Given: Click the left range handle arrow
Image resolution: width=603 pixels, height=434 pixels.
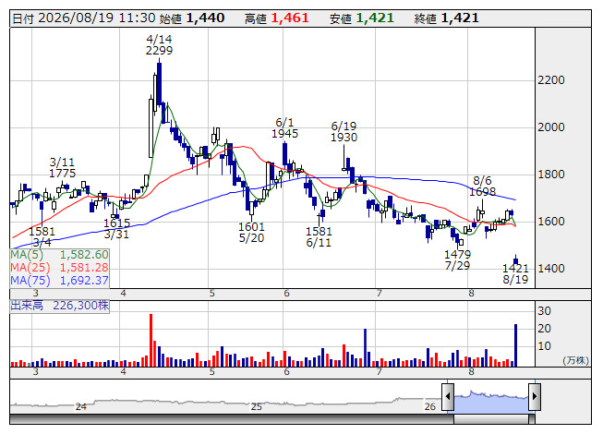Looking at the screenshot, I should 448,396.
